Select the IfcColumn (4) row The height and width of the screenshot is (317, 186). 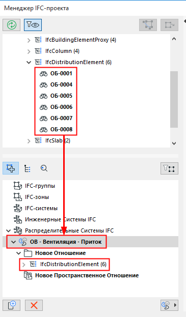62,51
